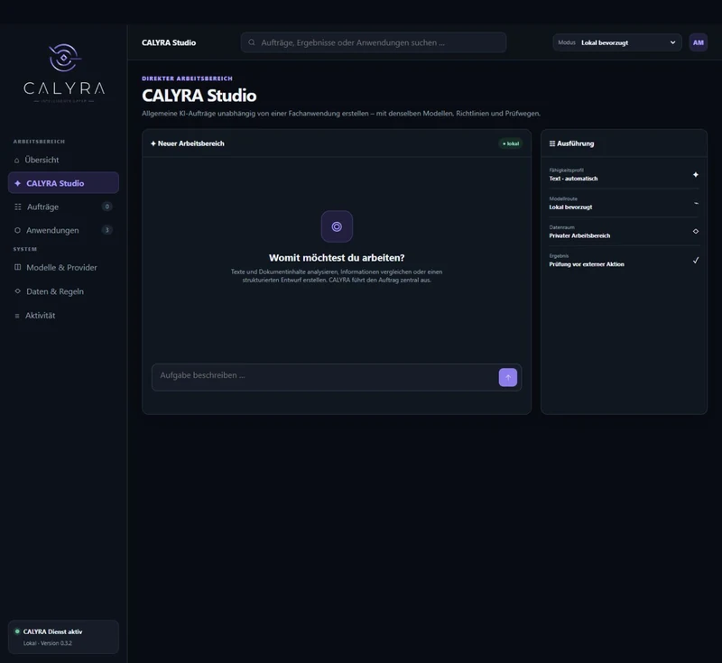Click the DIREKTER ARBEITSBEREICH label

[187, 78]
